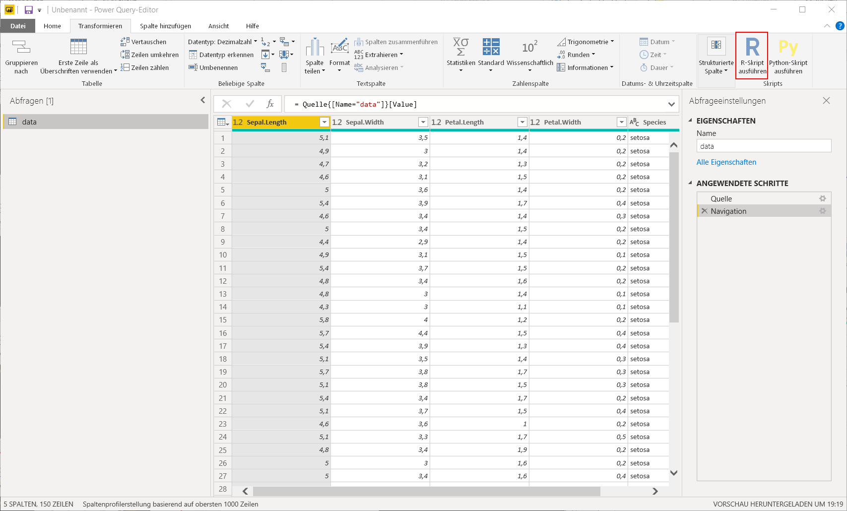The width and height of the screenshot is (847, 511).
Task: Expand the formula bar dropdown
Action: (x=671, y=104)
